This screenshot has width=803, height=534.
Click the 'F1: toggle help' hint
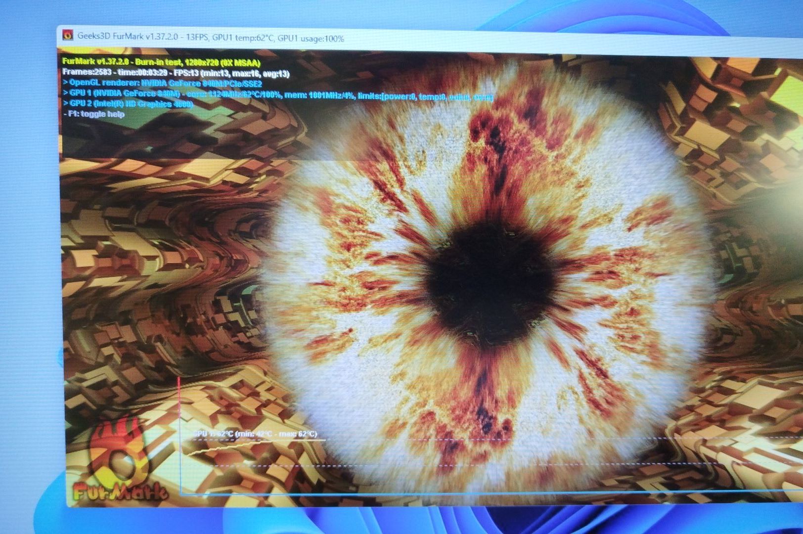pos(94,114)
